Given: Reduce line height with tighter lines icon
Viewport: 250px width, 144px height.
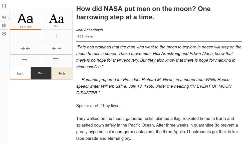Looking at the screenshot, I should click(x=26, y=61).
